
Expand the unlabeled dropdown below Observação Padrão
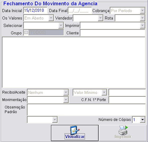55,120
